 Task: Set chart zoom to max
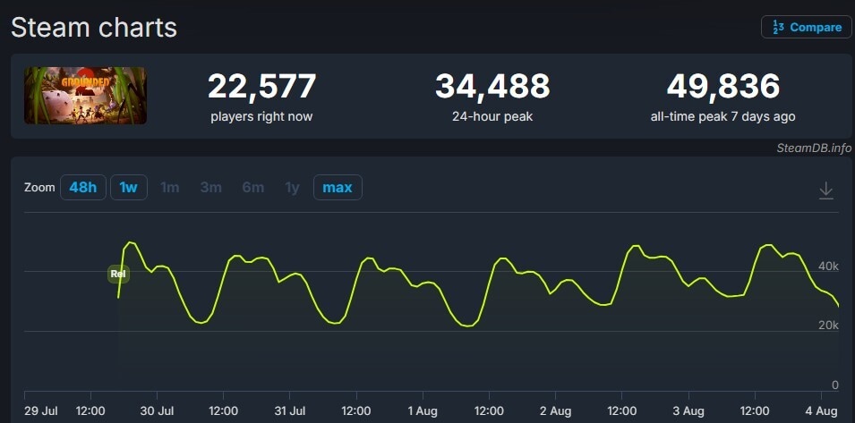point(338,187)
